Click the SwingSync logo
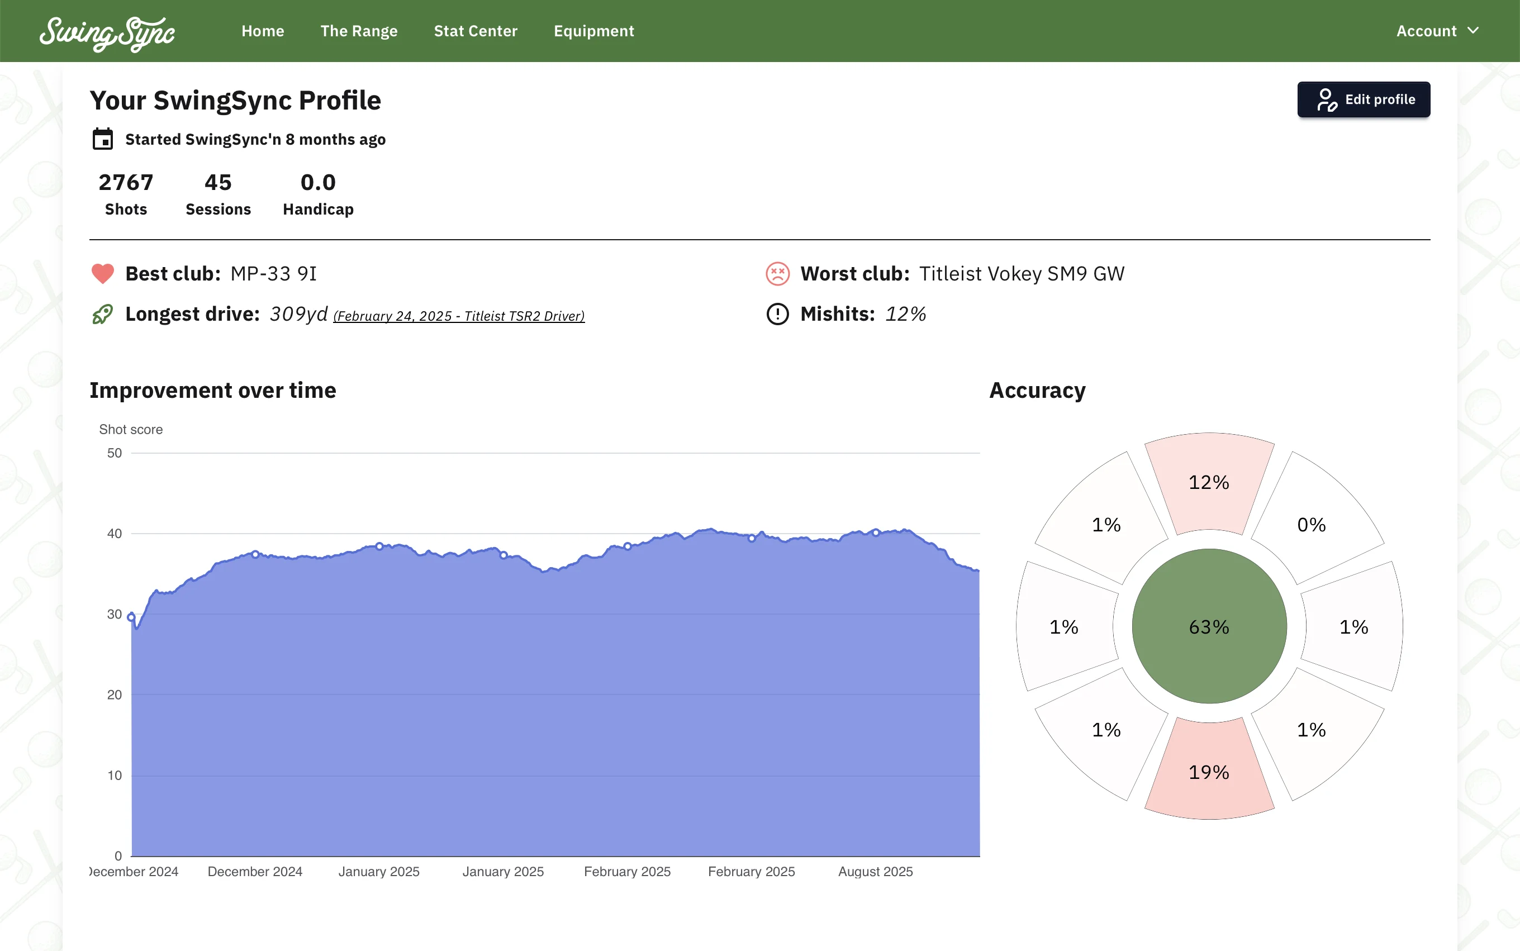The height and width of the screenshot is (951, 1520). point(107,31)
